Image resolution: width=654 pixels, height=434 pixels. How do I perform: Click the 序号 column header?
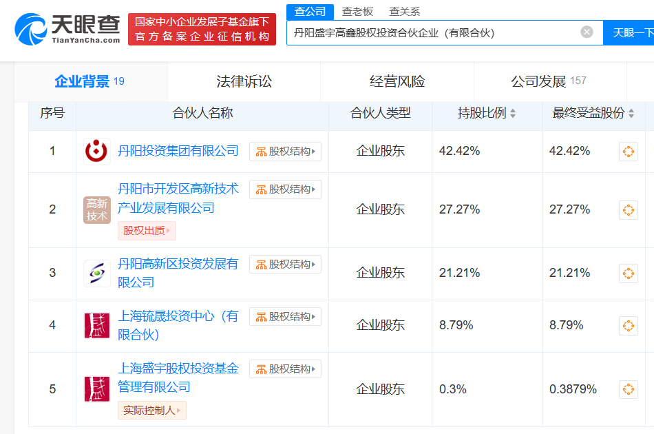click(52, 113)
